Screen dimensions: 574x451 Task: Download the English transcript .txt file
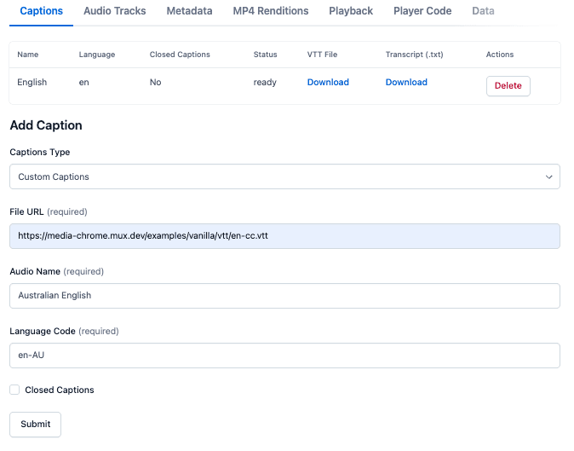click(406, 83)
